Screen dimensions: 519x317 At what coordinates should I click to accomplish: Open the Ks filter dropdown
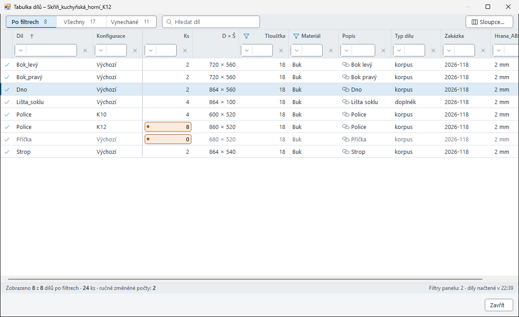click(150, 51)
